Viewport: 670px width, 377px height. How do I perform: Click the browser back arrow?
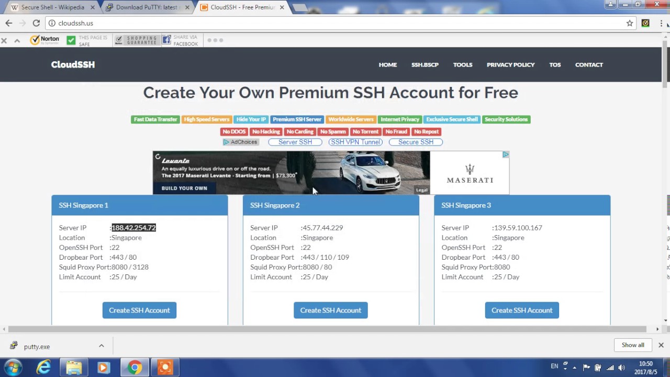click(x=8, y=23)
